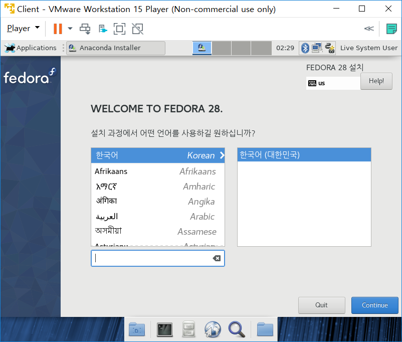
Task: Collapse the toolbar with double-arrow icon
Action: [x=369, y=29]
